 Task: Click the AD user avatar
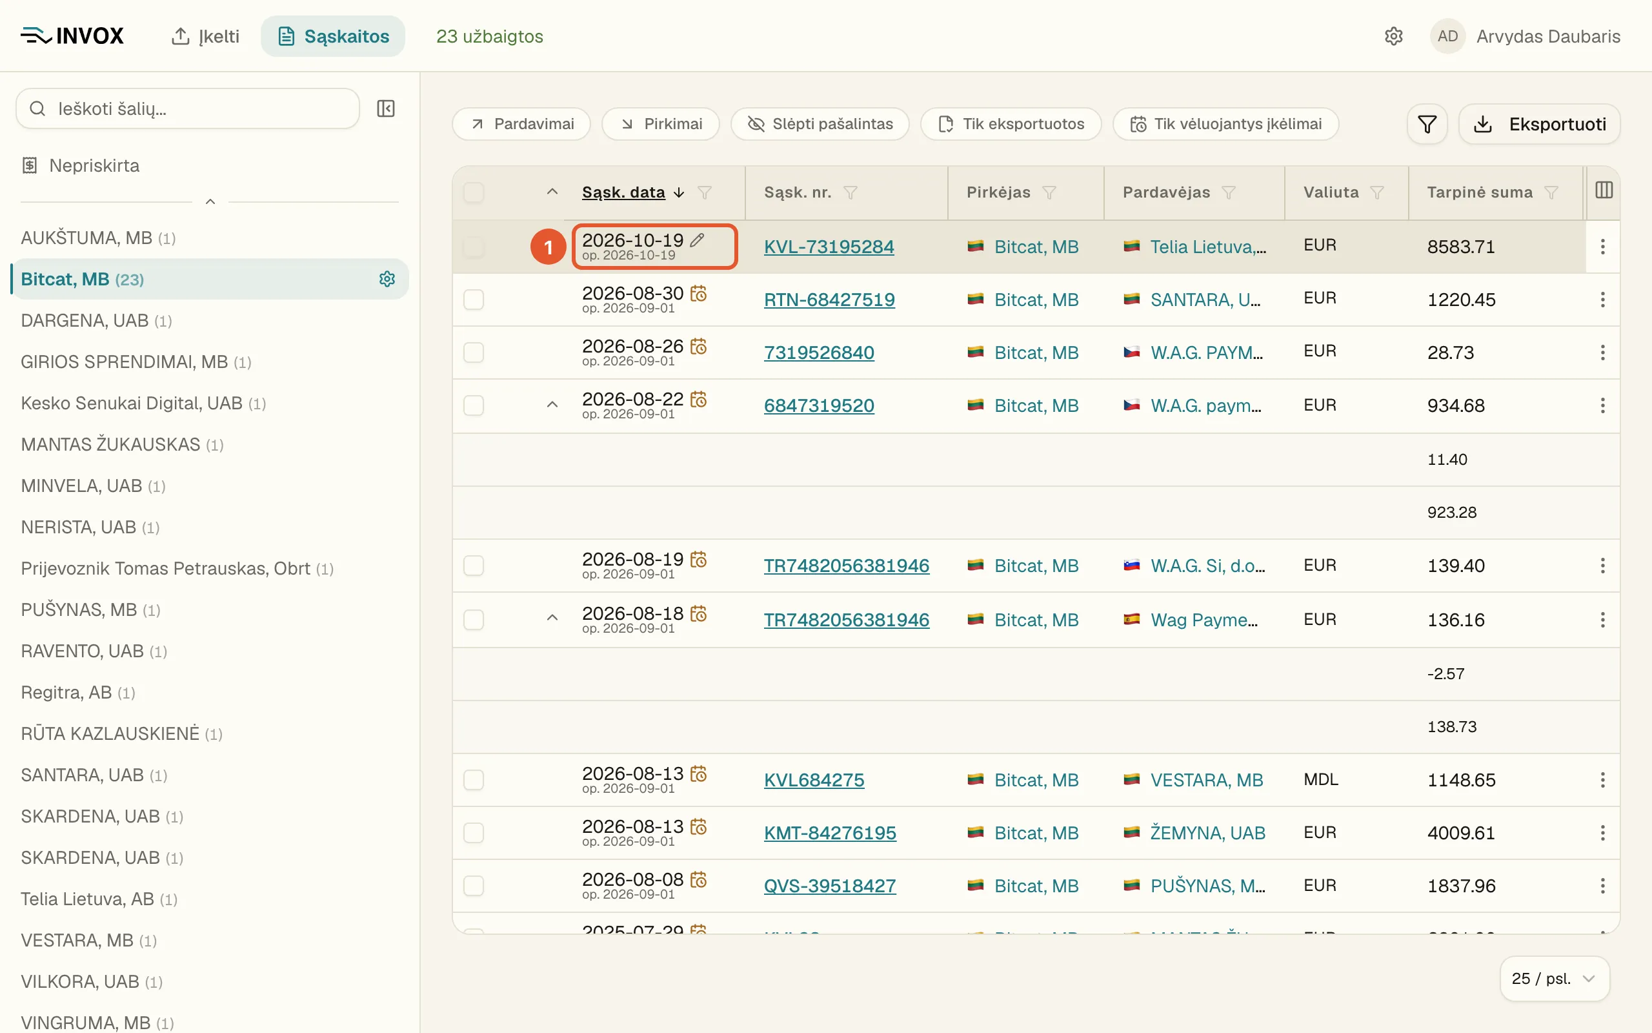click(1447, 36)
